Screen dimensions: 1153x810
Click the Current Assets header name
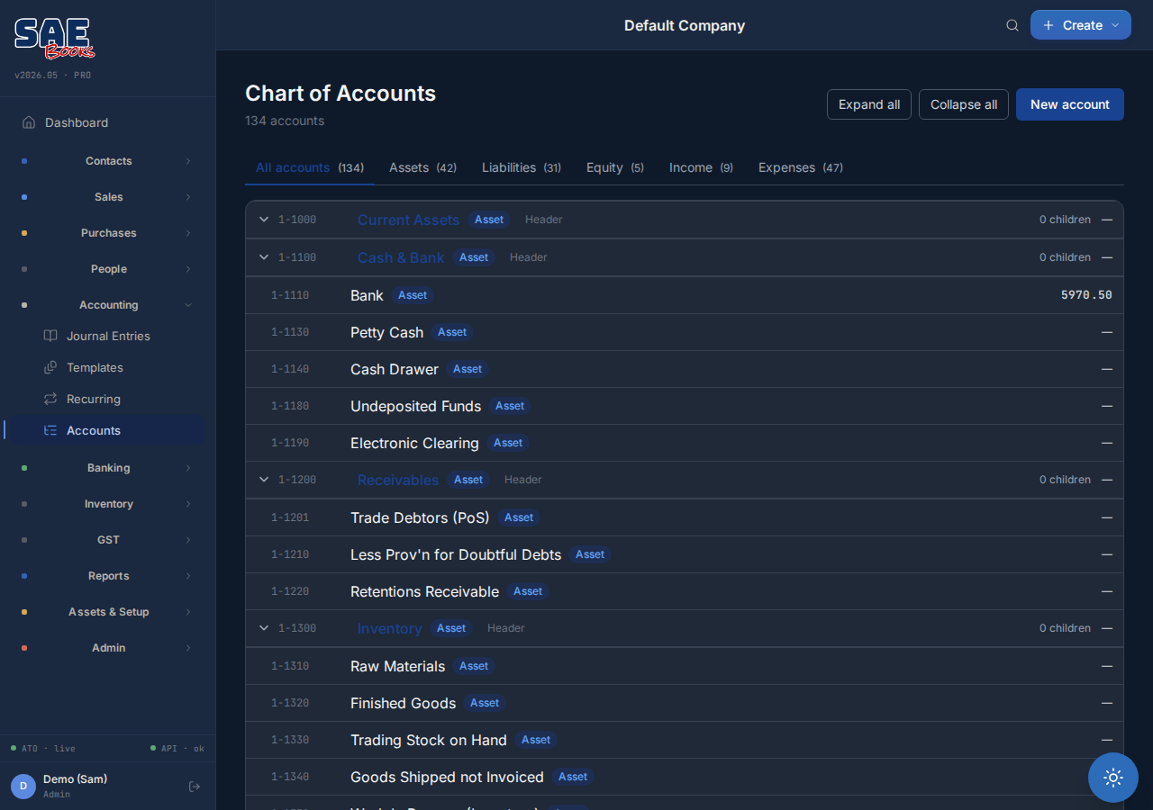(x=408, y=220)
